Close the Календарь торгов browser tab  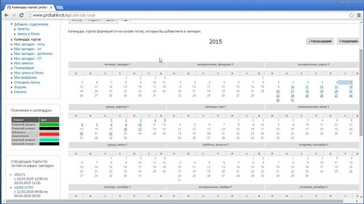click(x=51, y=7)
